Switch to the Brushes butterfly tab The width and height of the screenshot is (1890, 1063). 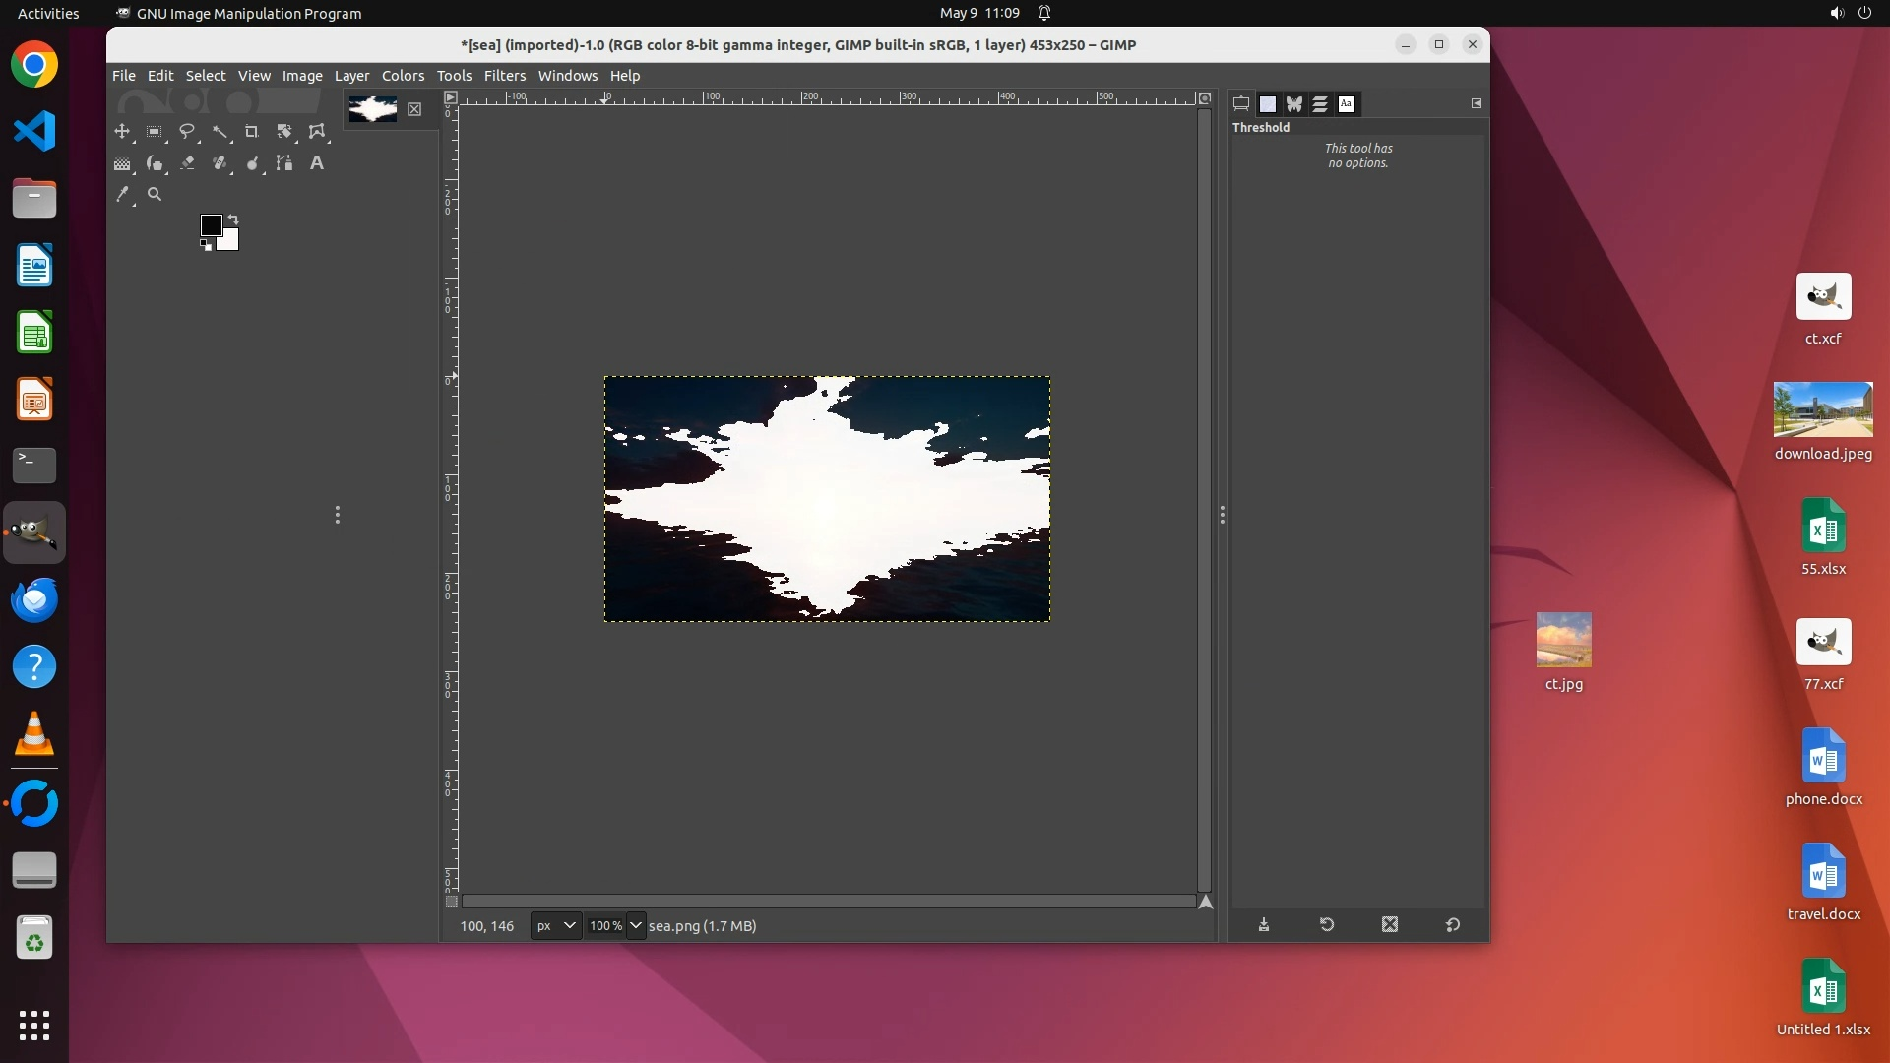[1293, 103]
